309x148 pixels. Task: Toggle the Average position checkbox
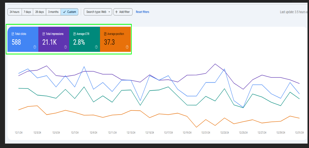[x=105, y=34]
